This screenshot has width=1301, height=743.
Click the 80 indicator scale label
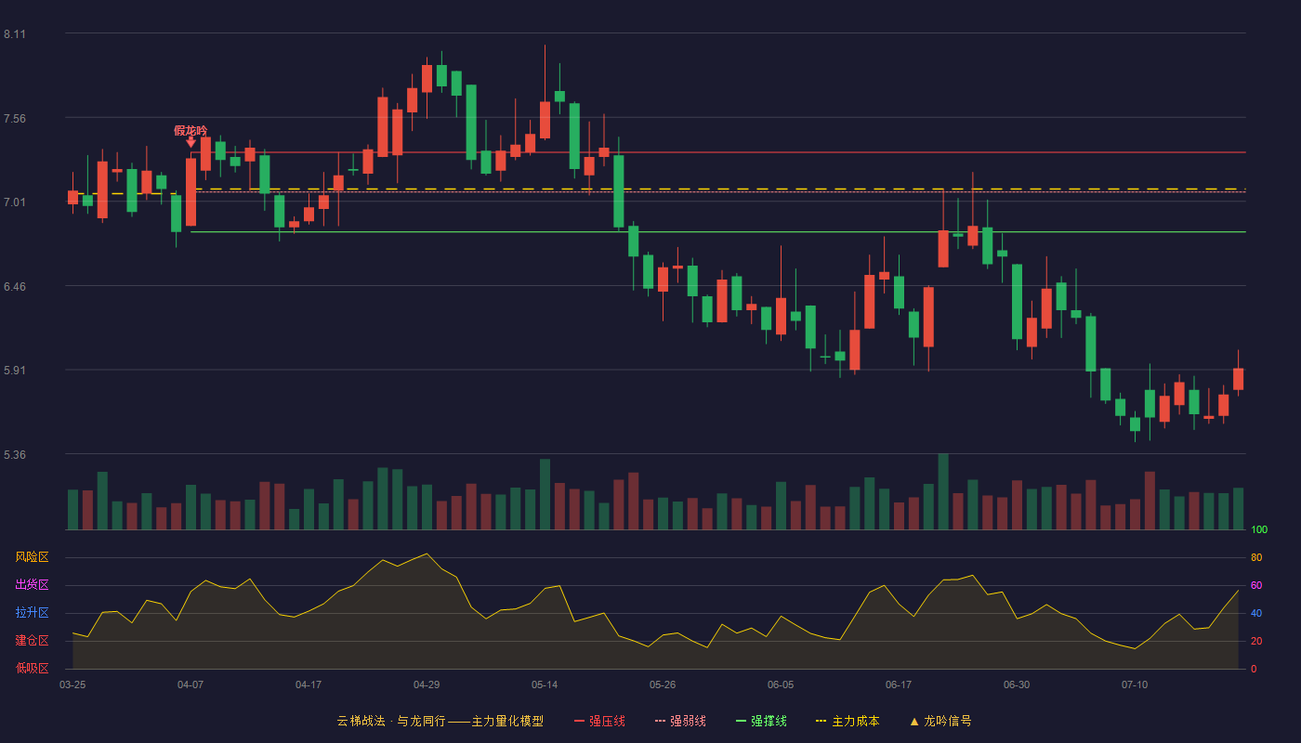coord(1256,557)
